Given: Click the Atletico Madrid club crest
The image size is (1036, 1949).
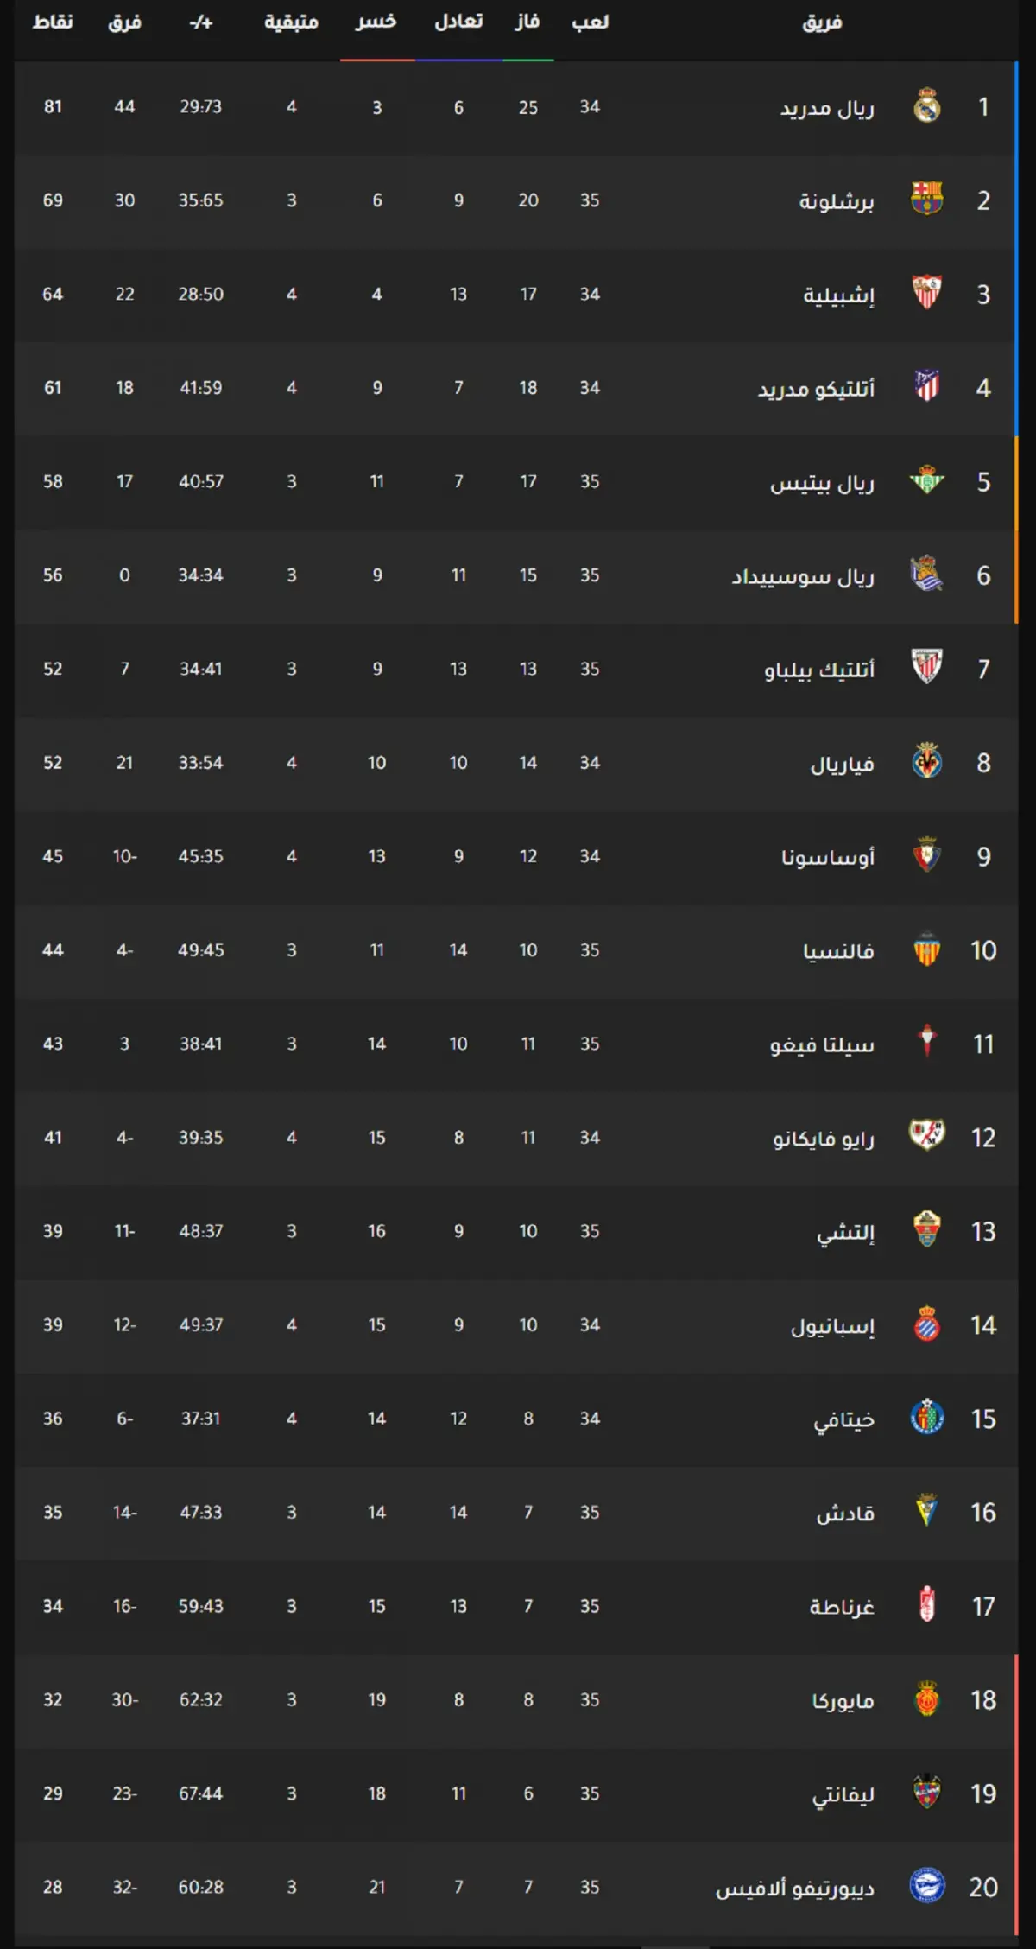Looking at the screenshot, I should [x=927, y=387].
